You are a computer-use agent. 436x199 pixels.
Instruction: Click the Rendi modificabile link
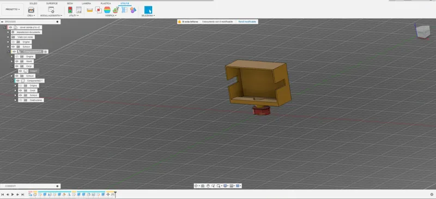pyautogui.click(x=247, y=21)
